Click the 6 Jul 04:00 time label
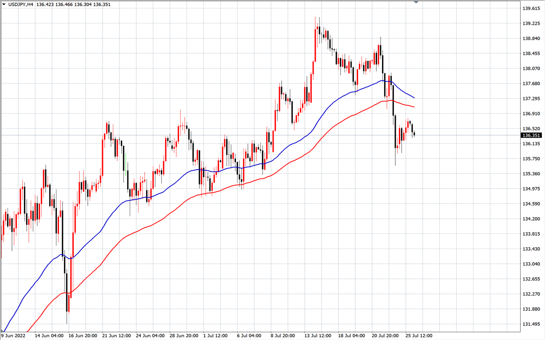Image resolution: width=545 pixels, height=340 pixels. click(250, 336)
